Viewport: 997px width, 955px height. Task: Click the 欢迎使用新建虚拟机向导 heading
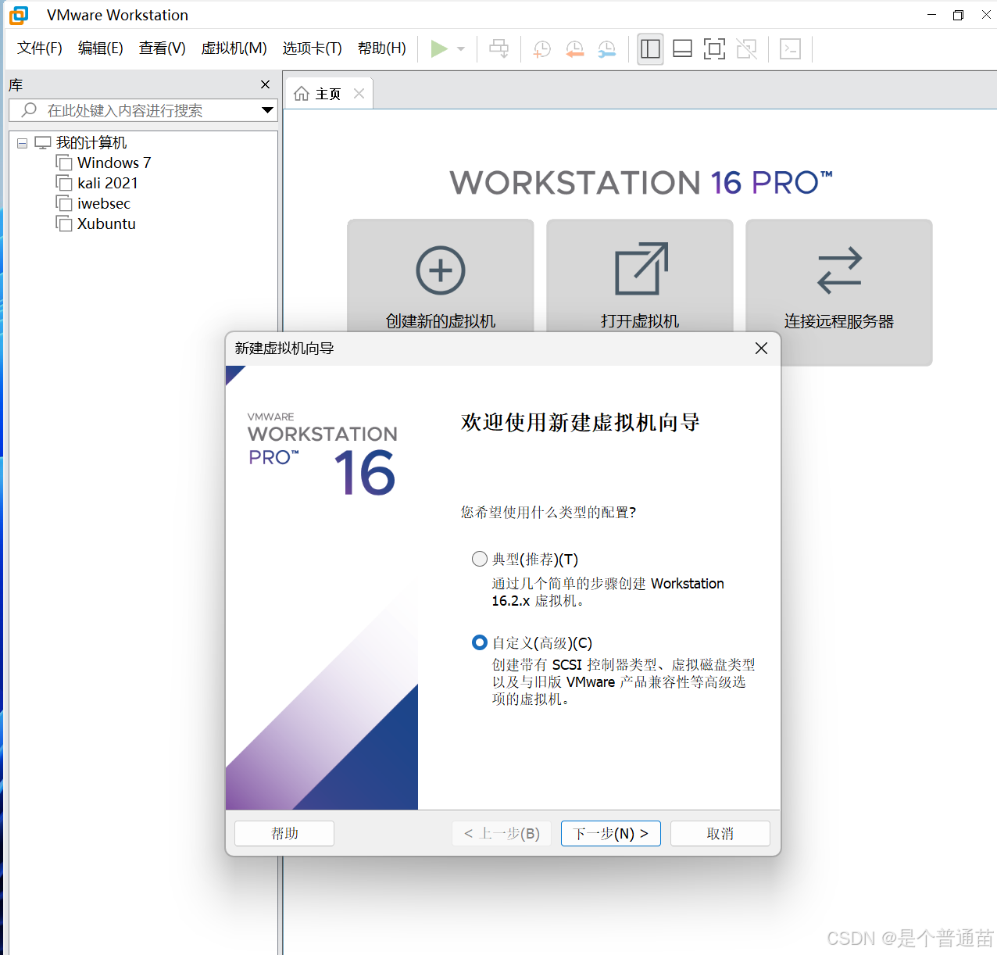pos(581,423)
